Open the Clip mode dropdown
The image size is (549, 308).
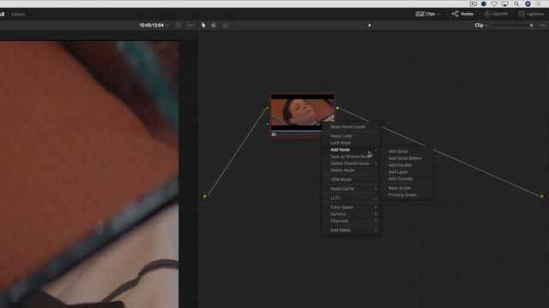click(x=482, y=25)
